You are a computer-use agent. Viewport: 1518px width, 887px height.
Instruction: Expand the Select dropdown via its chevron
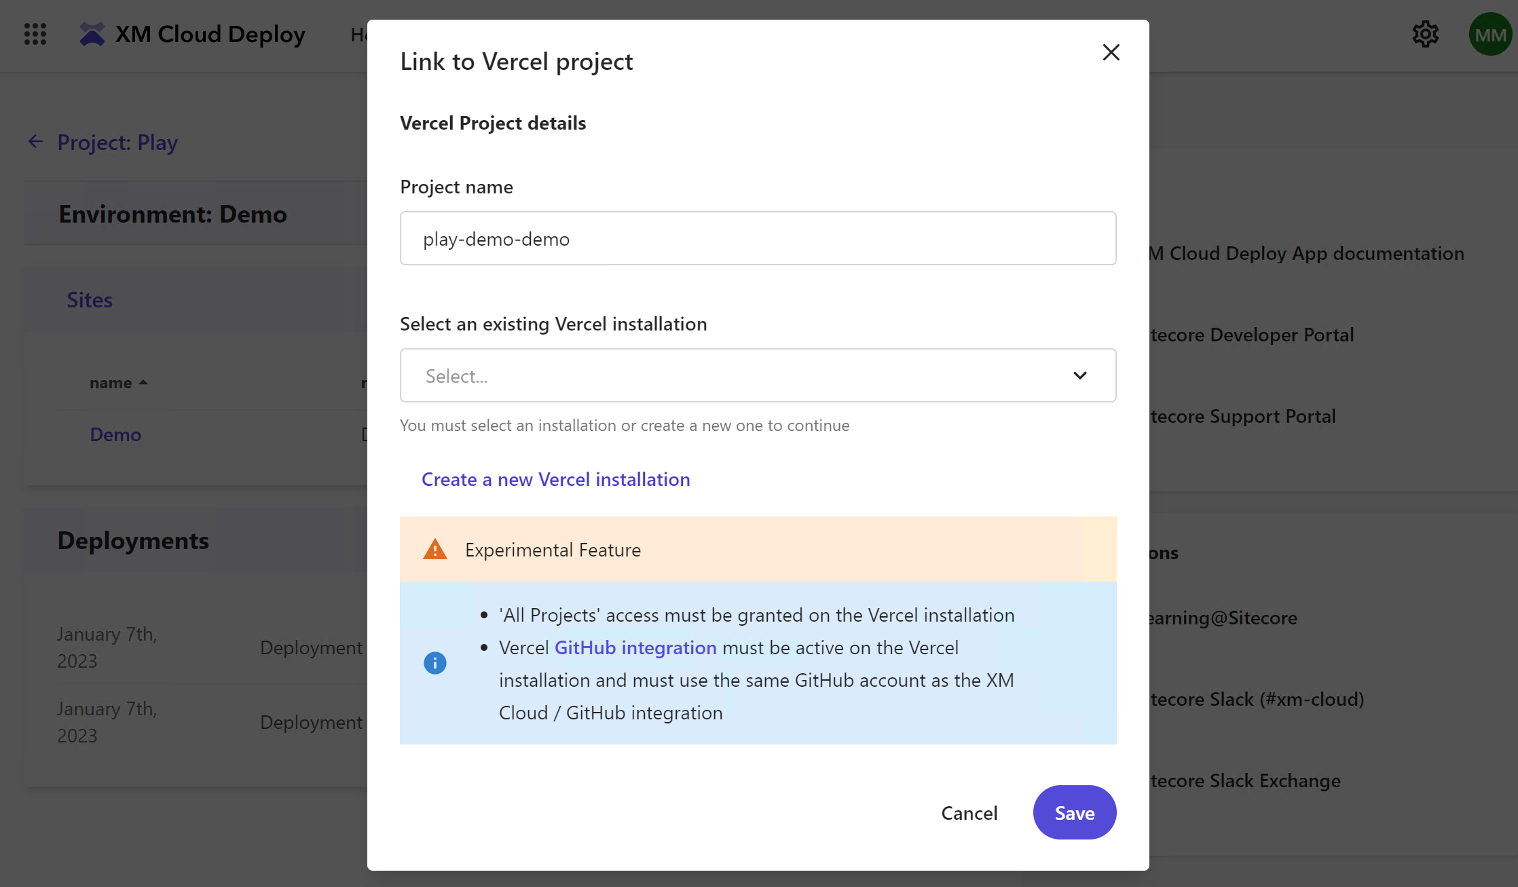tap(1080, 375)
